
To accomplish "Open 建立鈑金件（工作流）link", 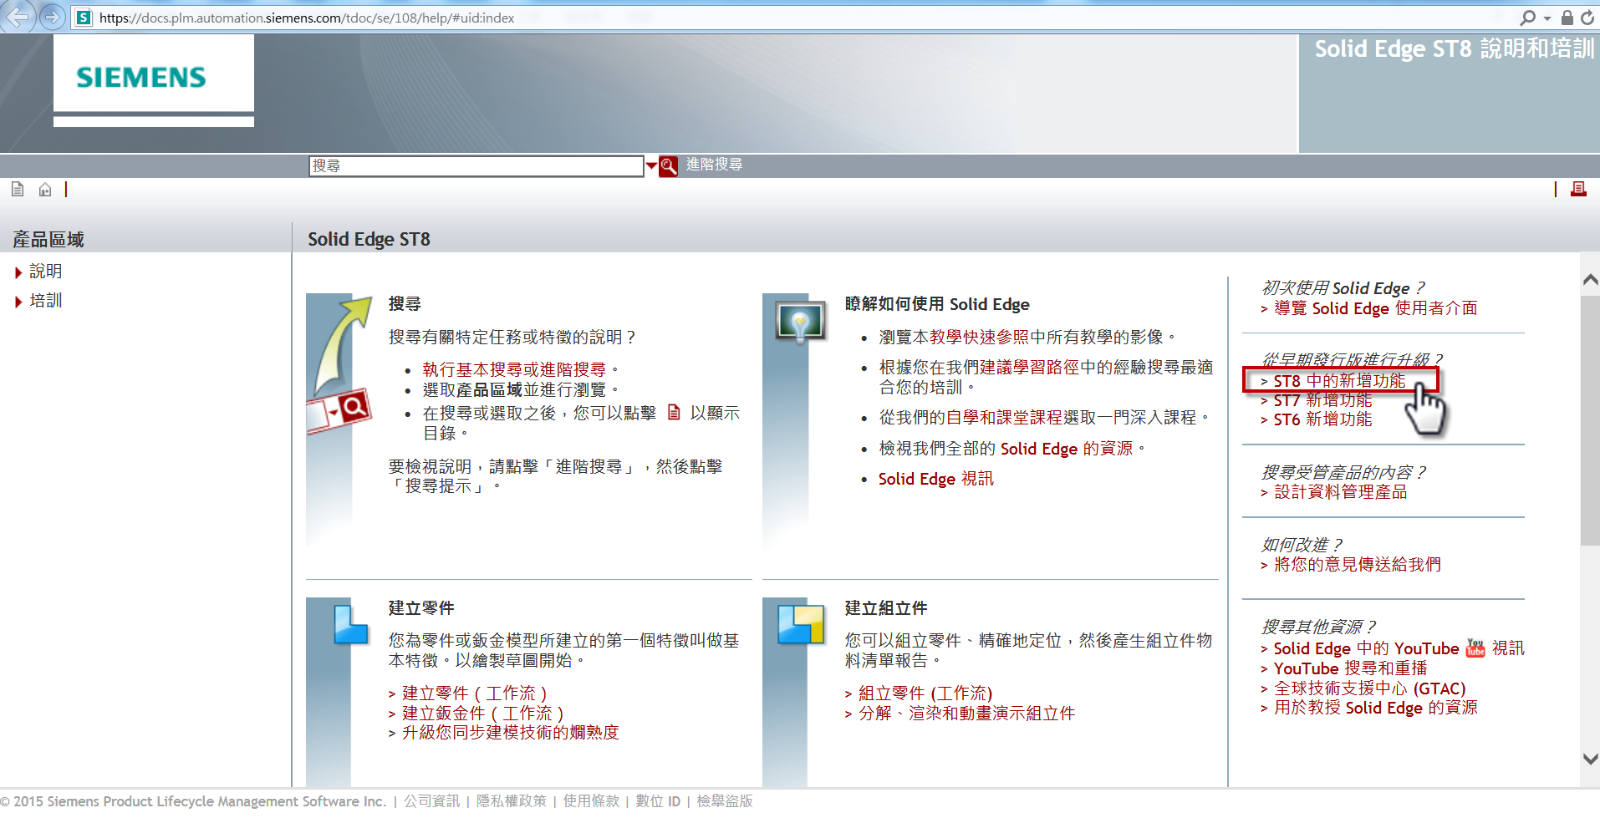I will pyautogui.click(x=483, y=714).
